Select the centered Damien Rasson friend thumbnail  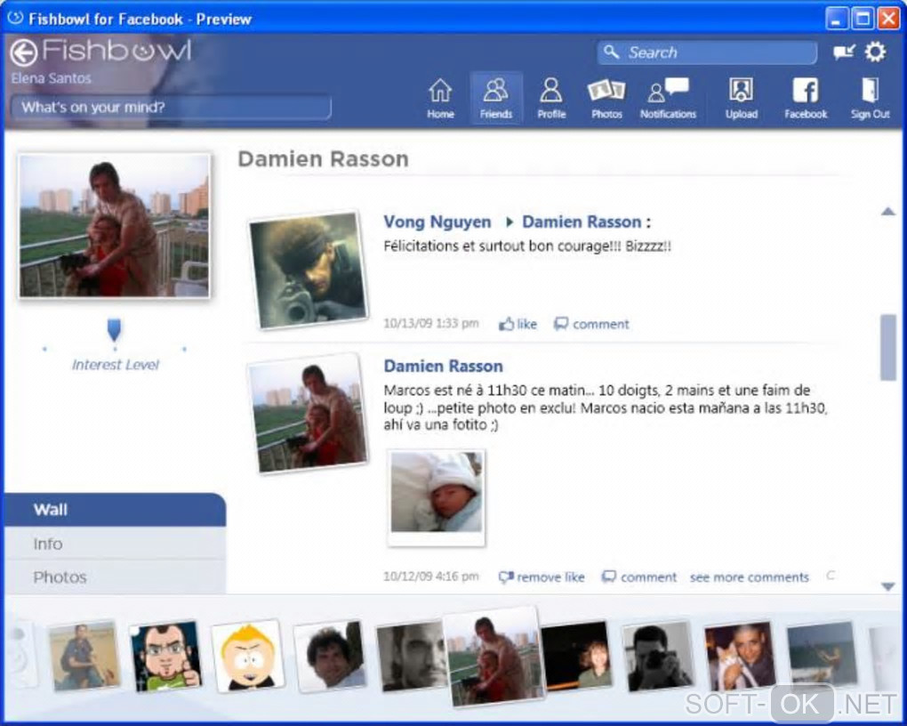pos(494,657)
